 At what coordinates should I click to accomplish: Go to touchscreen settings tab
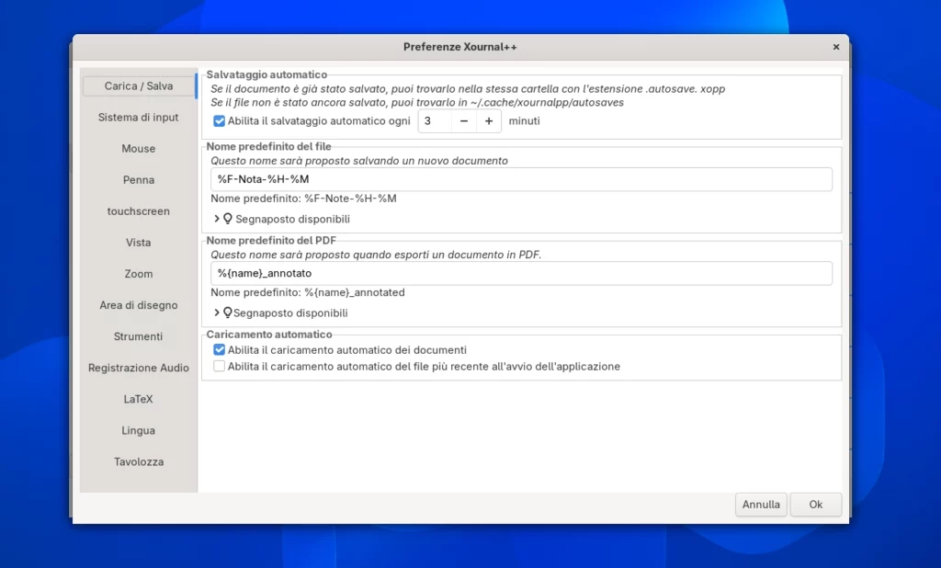pos(139,210)
